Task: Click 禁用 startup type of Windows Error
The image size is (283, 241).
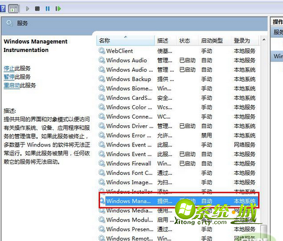Action: pos(207,135)
